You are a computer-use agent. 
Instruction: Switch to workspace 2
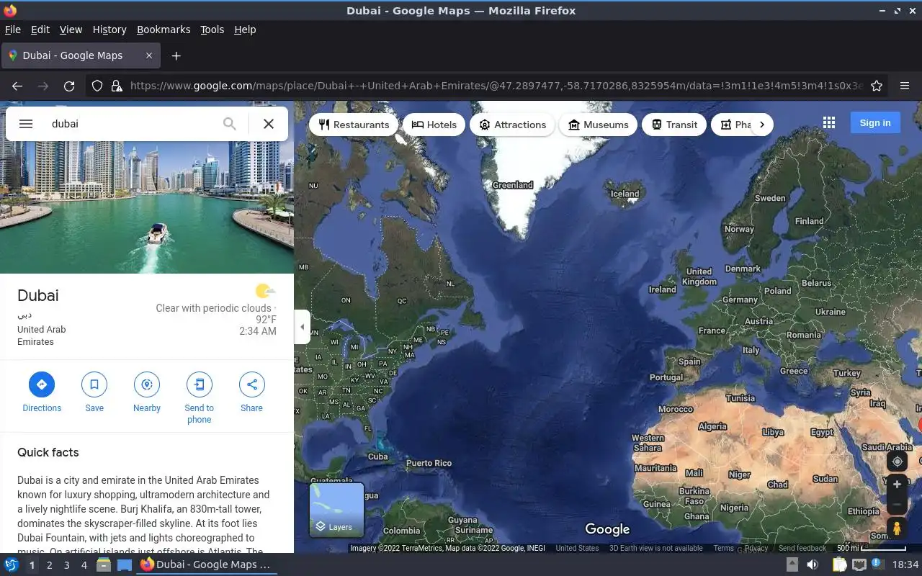[x=49, y=565]
